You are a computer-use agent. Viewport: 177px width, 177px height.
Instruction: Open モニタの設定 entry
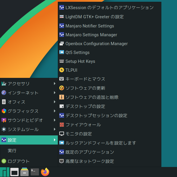click(109, 134)
